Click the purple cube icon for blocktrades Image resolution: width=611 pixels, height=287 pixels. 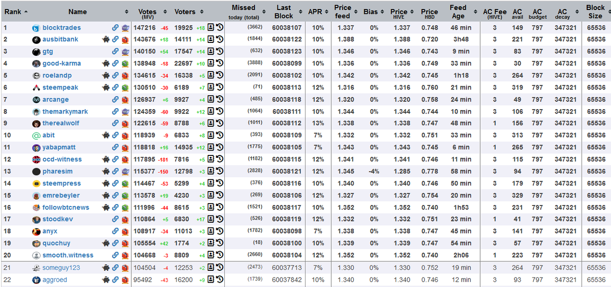[125, 28]
